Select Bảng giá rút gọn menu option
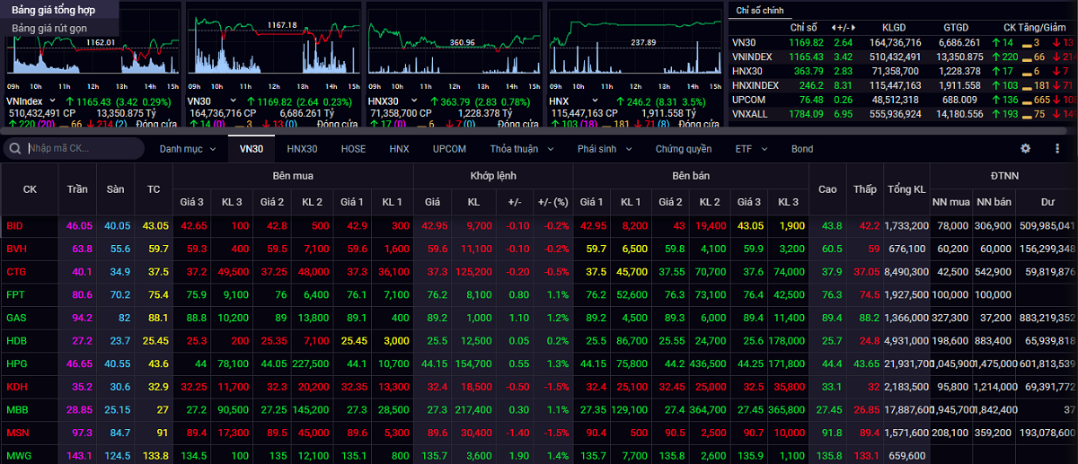The height and width of the screenshot is (464, 1078). (49, 28)
